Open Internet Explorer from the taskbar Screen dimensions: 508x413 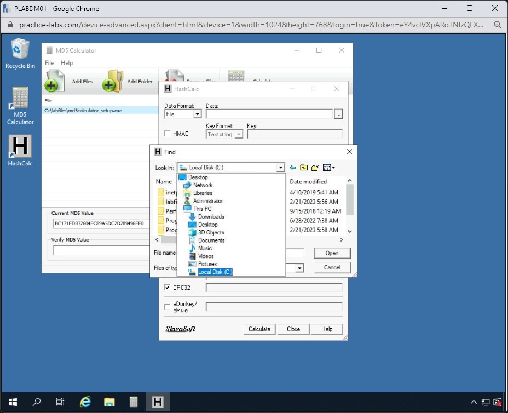tap(85, 402)
